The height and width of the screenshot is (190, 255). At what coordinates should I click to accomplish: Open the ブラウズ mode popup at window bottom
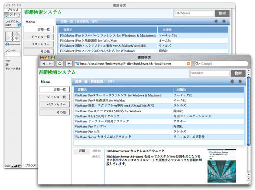click(30, 166)
